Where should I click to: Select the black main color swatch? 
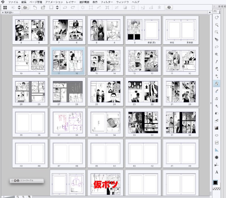click(215, 182)
